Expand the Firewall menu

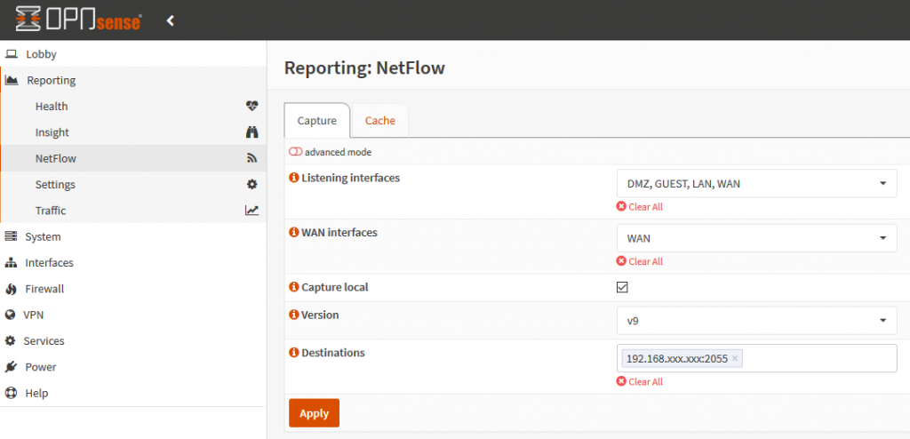(44, 289)
